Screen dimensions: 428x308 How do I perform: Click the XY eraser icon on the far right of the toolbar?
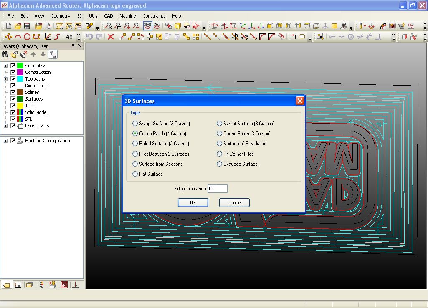[414, 37]
